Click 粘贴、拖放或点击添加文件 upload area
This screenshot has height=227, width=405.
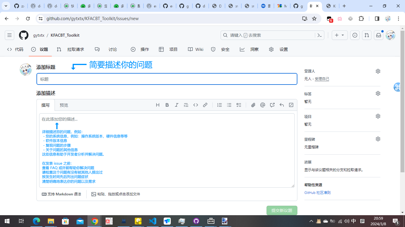pos(116,194)
